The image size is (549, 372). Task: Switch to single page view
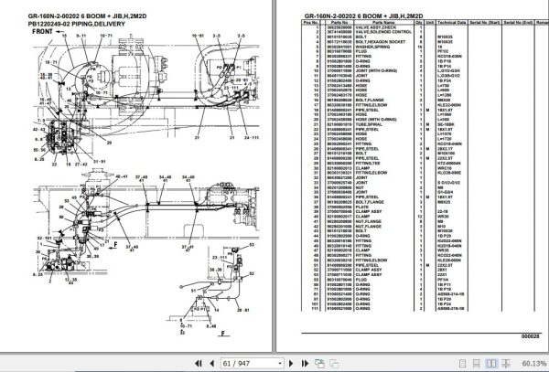tap(462, 364)
